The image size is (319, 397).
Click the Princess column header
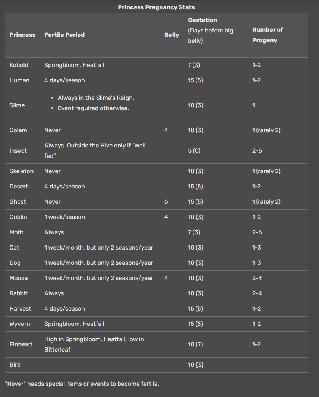(x=22, y=35)
